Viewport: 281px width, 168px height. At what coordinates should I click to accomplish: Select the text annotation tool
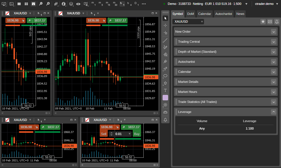[x=165, y=90]
